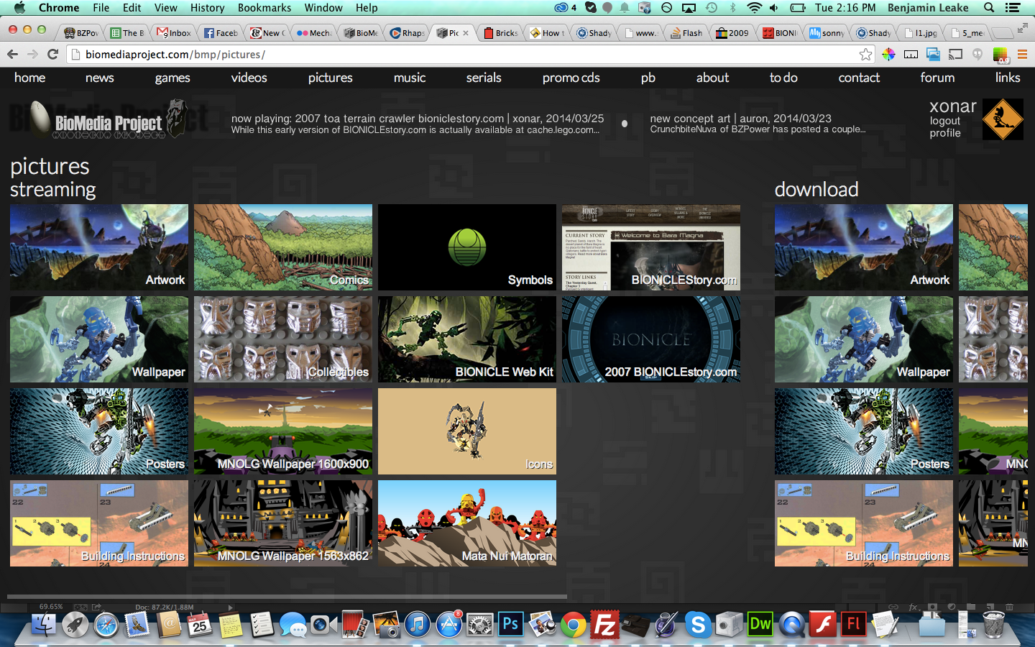Open the Calendar app in the dock

pos(199,624)
